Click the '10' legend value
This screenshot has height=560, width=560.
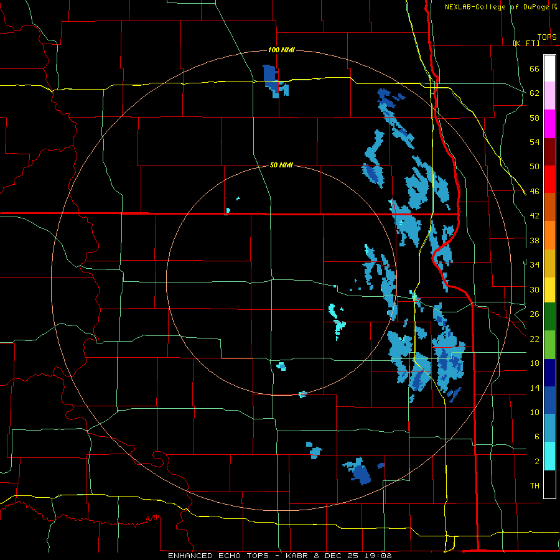click(534, 412)
